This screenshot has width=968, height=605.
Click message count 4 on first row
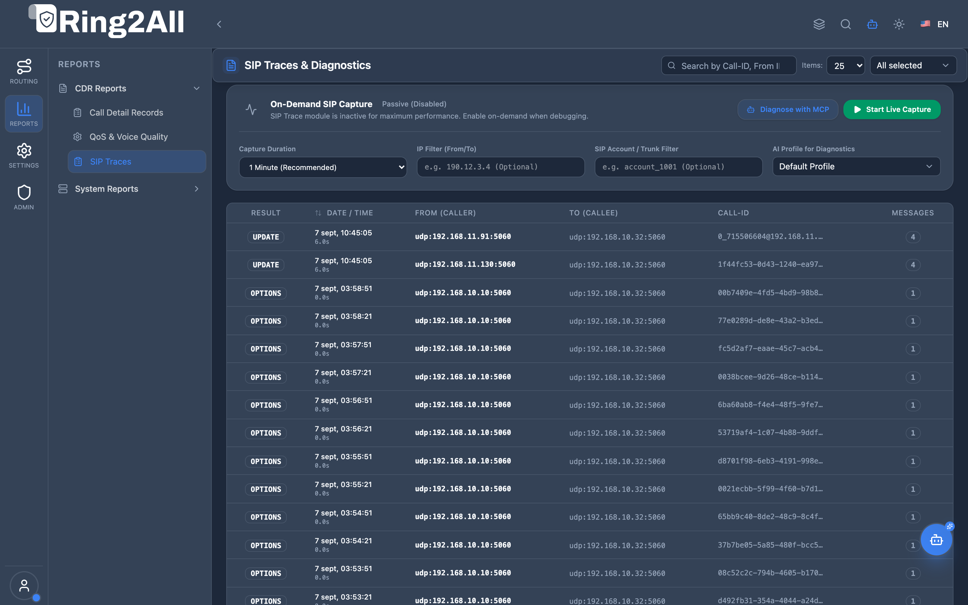pos(913,237)
